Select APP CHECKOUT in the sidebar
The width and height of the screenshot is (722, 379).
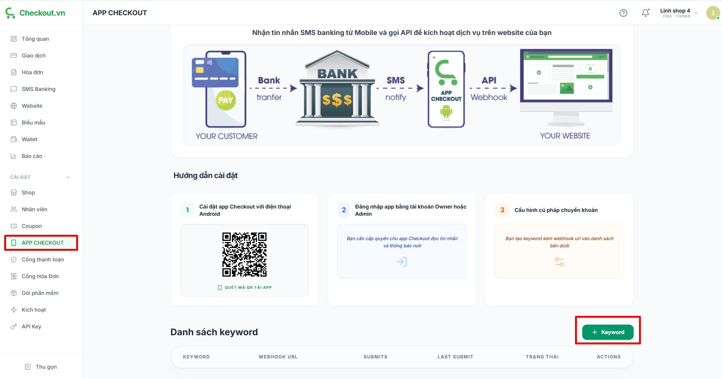[x=42, y=243]
